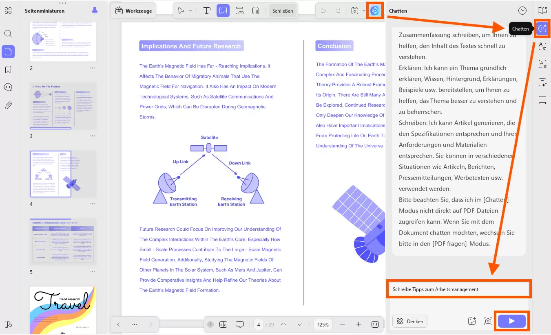The height and width of the screenshot is (335, 551).
Task: Send the chat message
Action: [x=512, y=321]
